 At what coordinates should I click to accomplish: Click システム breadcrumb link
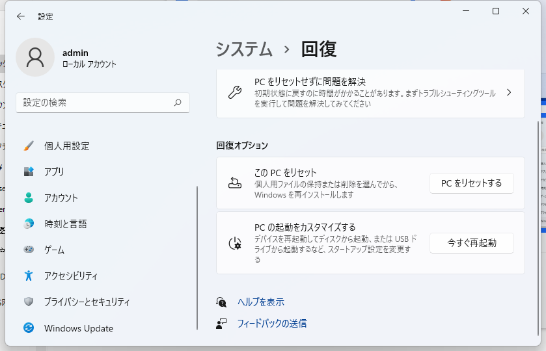[x=244, y=49]
